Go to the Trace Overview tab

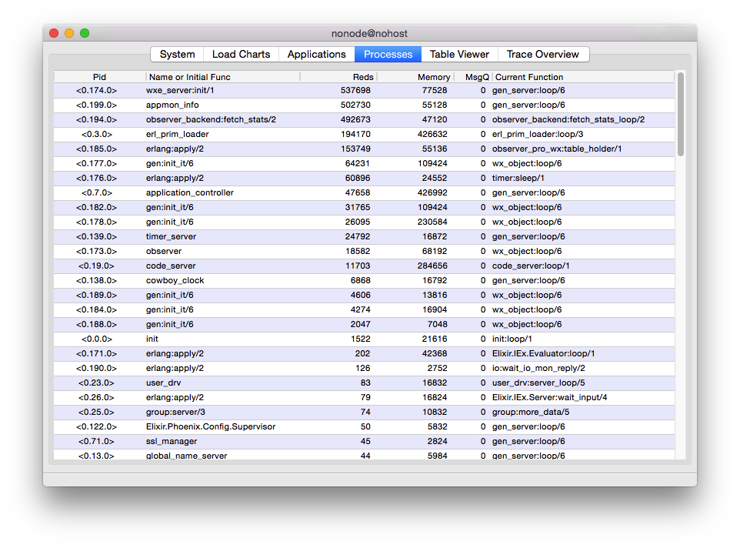click(x=543, y=55)
